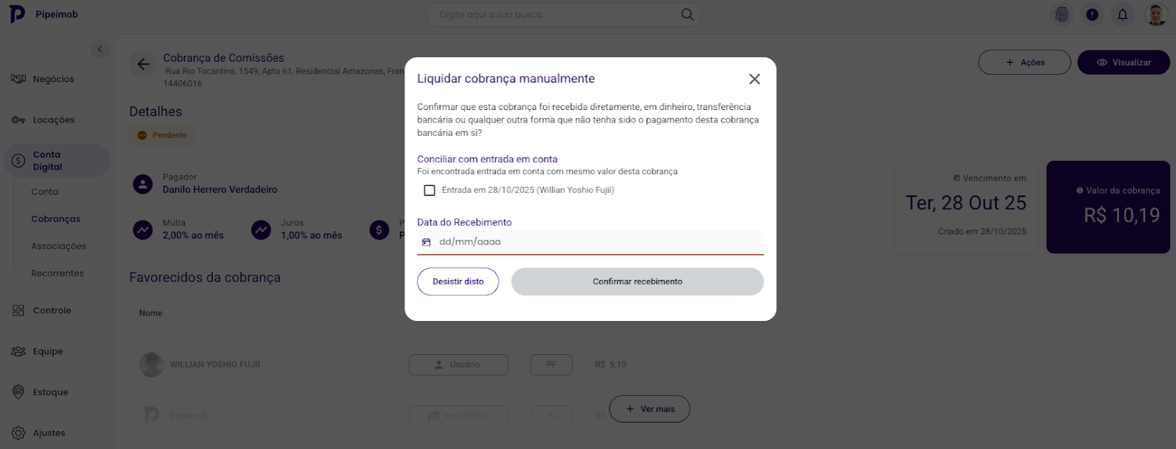Close the Liquidar cobrança dialog
Screen dimensions: 1176x449
coord(754,79)
